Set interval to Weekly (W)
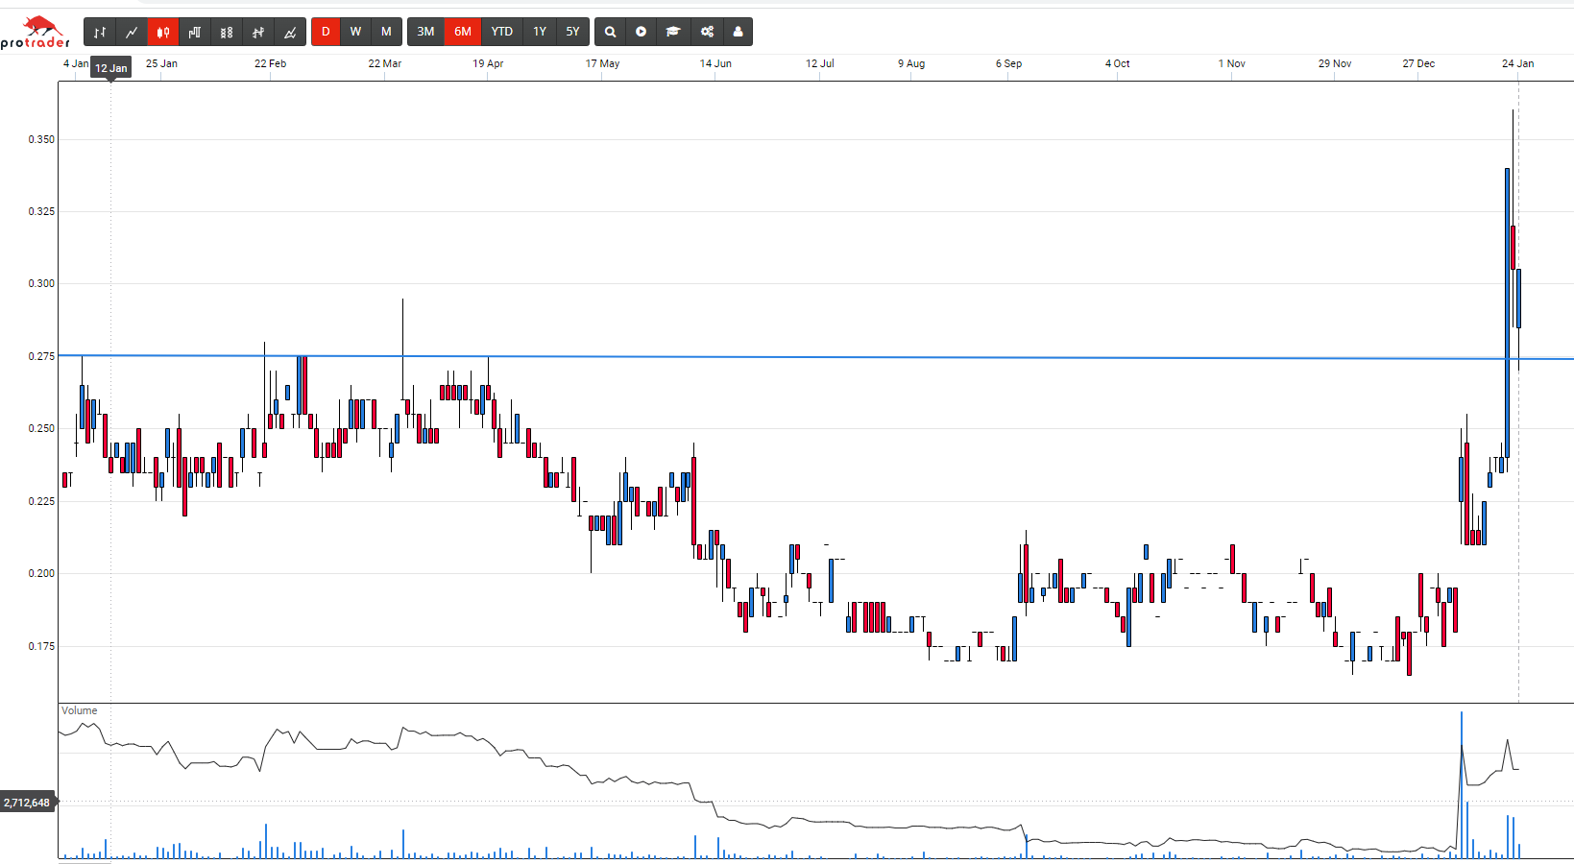This screenshot has height=864, width=1574. click(x=355, y=32)
